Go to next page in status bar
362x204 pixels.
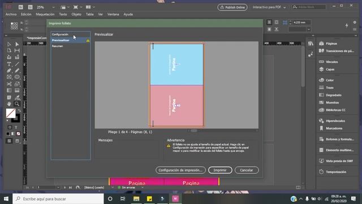64,188
